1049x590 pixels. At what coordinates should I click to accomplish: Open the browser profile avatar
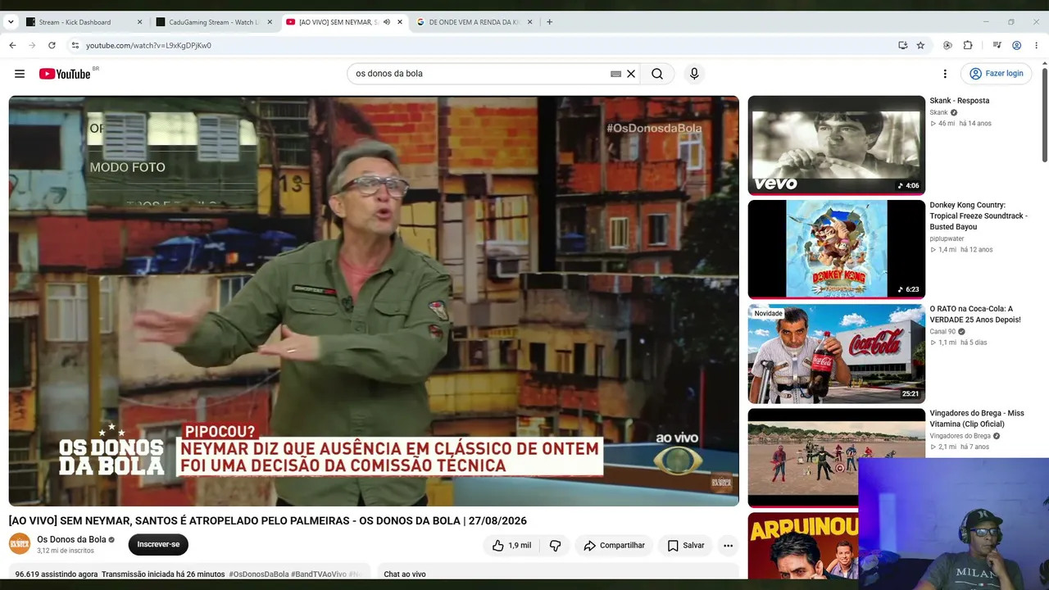(x=1016, y=45)
